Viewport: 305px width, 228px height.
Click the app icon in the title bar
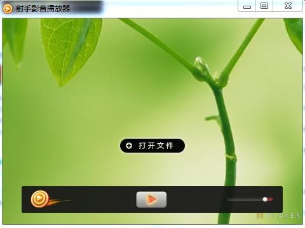pyautogui.click(x=8, y=9)
